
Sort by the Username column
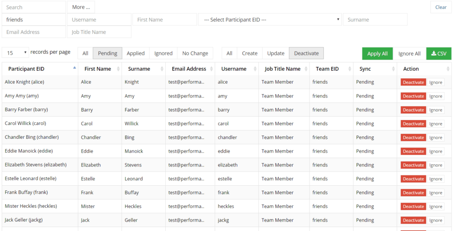tap(237, 69)
